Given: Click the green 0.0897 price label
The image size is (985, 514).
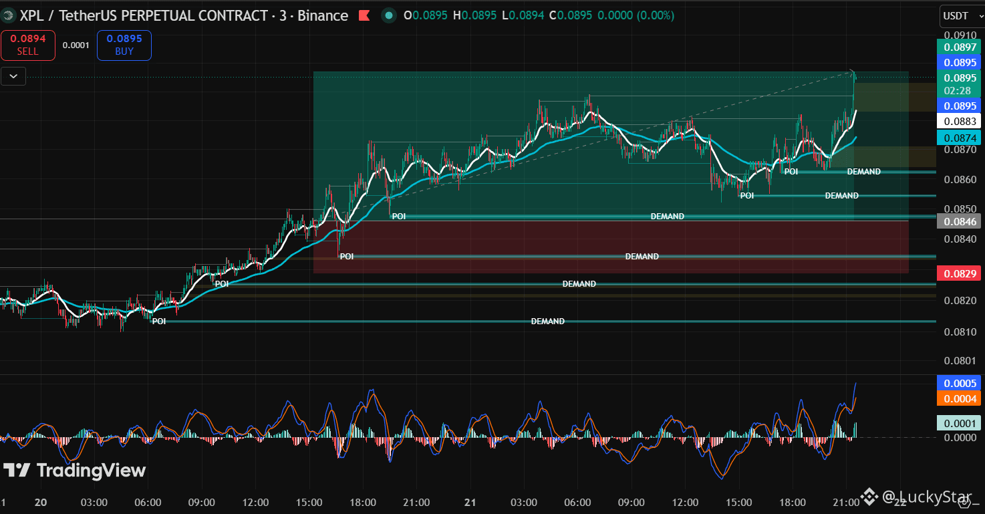Looking at the screenshot, I should tap(960, 47).
